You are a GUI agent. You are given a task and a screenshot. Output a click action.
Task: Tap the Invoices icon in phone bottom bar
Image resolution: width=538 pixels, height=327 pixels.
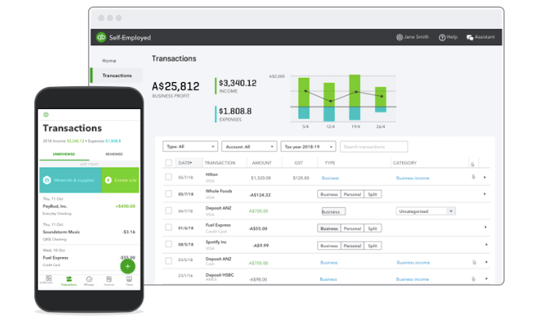pyautogui.click(x=109, y=279)
